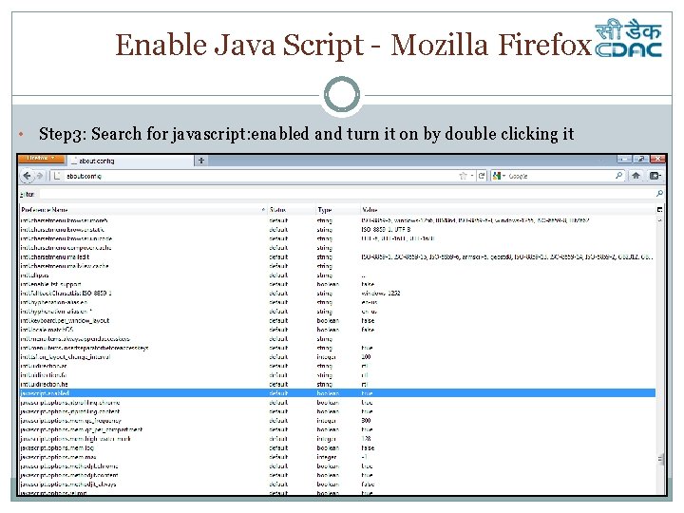Minimize the Firefox window
The image size is (684, 513).
[x=624, y=159]
